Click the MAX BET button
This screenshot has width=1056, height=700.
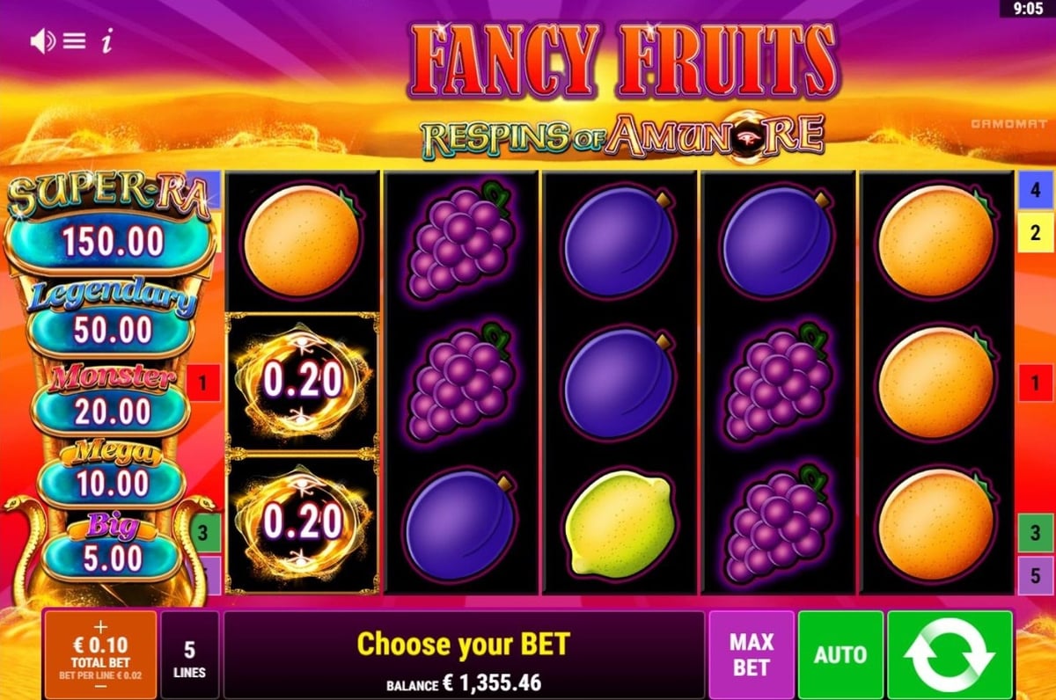(752, 654)
